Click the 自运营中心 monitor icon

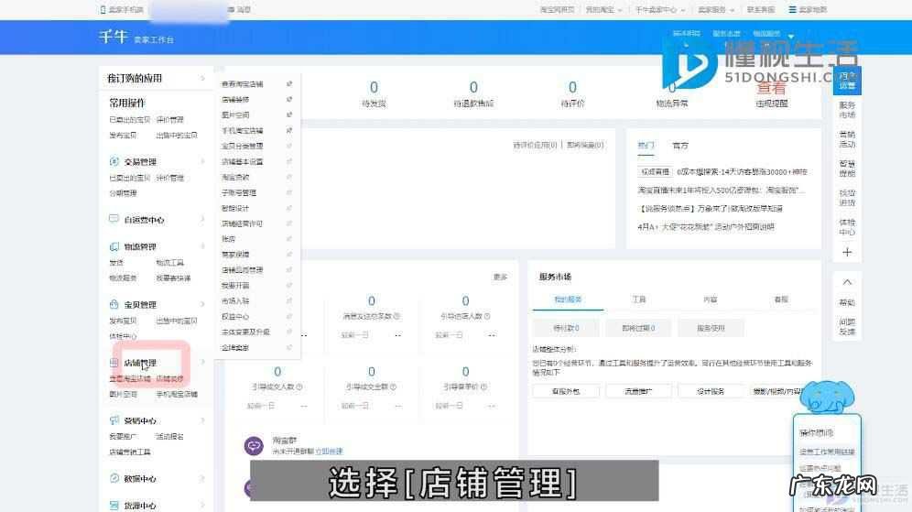pyautogui.click(x=114, y=219)
